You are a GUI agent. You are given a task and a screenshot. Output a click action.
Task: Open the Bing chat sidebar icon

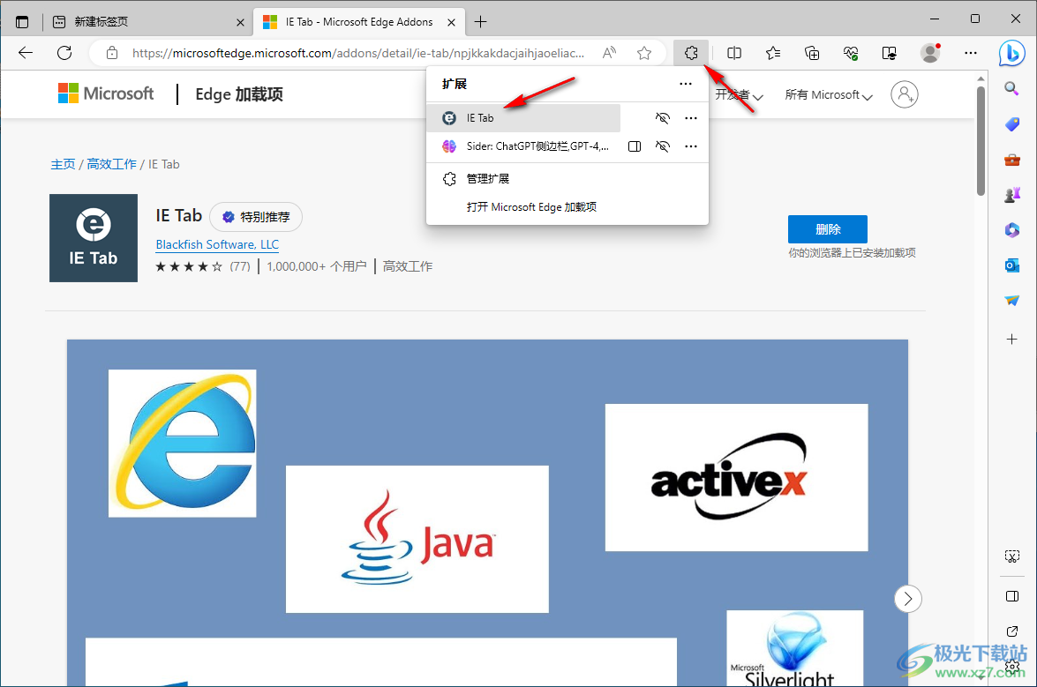tap(1012, 54)
